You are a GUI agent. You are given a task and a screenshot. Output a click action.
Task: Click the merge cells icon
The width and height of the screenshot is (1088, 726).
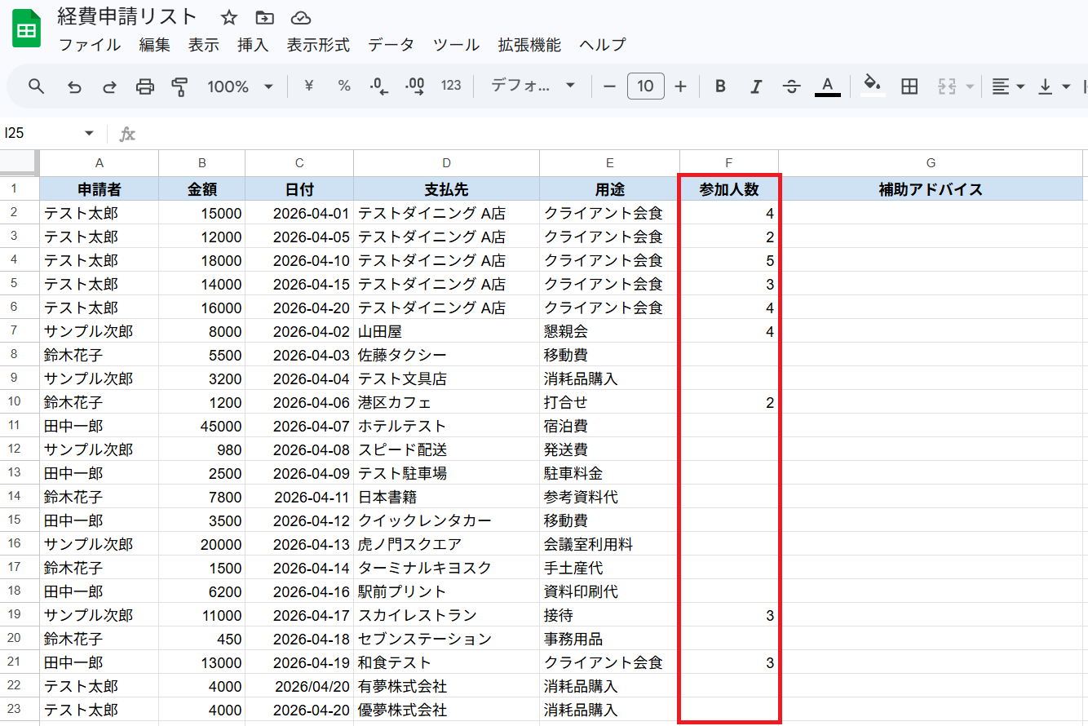click(x=946, y=86)
